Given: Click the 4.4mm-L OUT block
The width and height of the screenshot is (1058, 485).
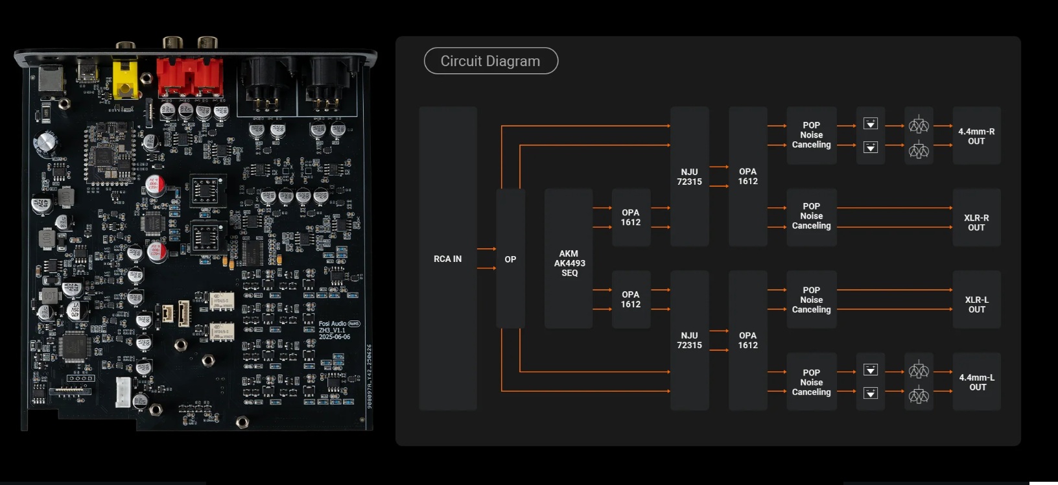Looking at the screenshot, I should pyautogui.click(x=976, y=381).
